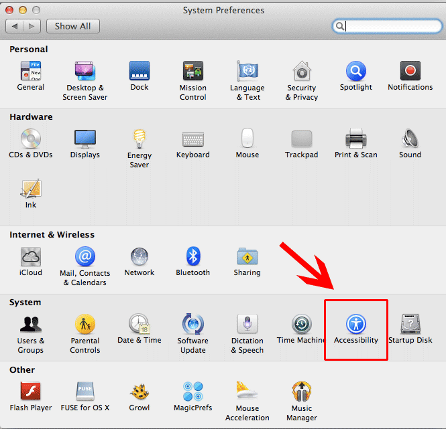Go back with the left arrow button
Viewport: 446px width, 429px height.
(14, 26)
